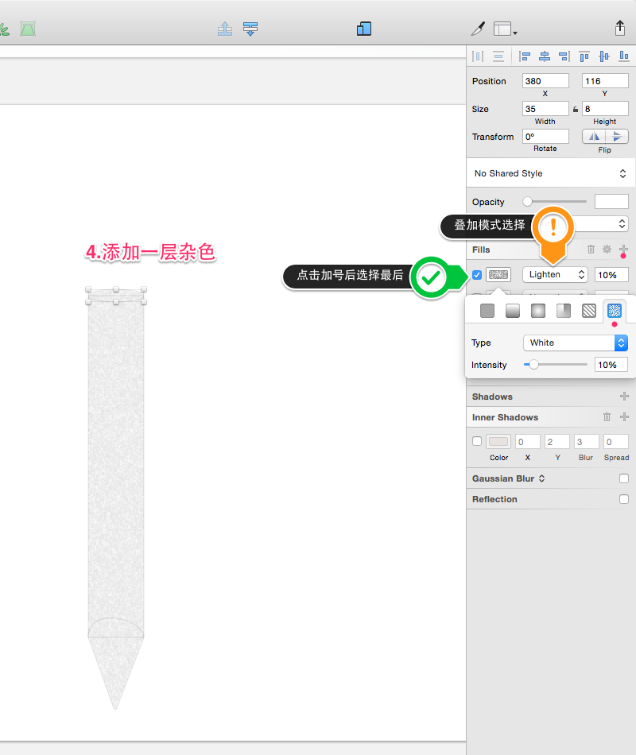The width and height of the screenshot is (636, 755).
Task: Click the Opacity value field
Action: [x=611, y=201]
